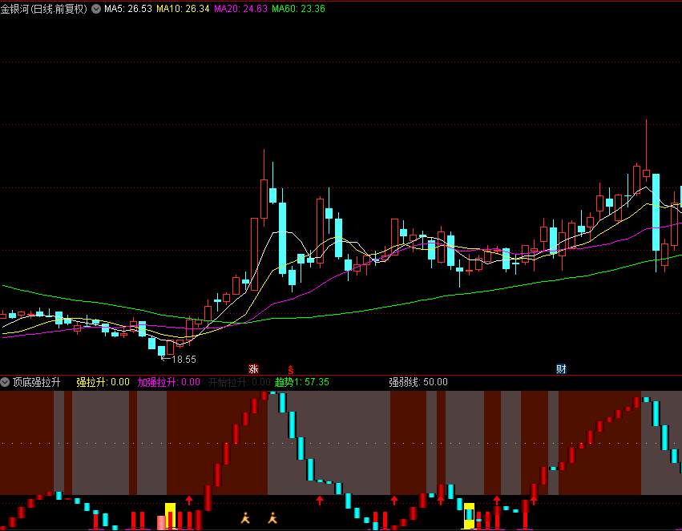Select the MA10: 26.34 label
The width and height of the screenshot is (682, 531).
coord(183,9)
